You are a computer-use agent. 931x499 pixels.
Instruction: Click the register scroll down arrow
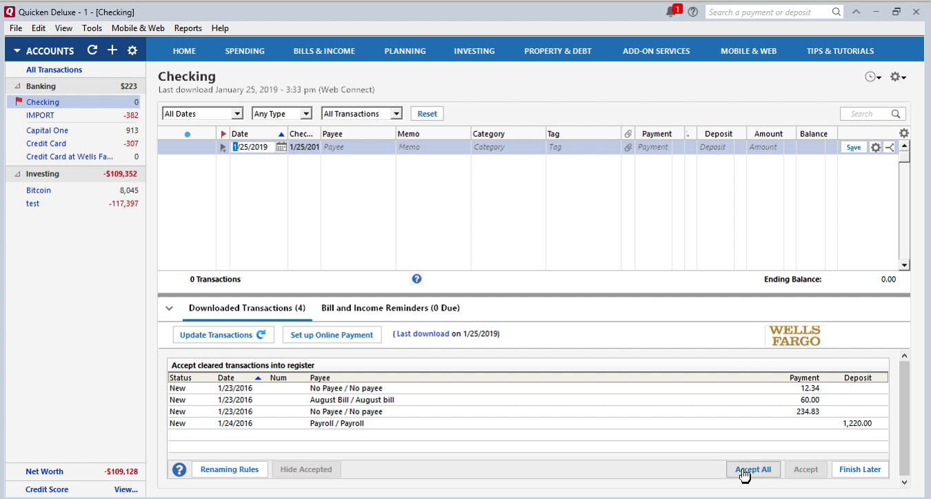[904, 265]
